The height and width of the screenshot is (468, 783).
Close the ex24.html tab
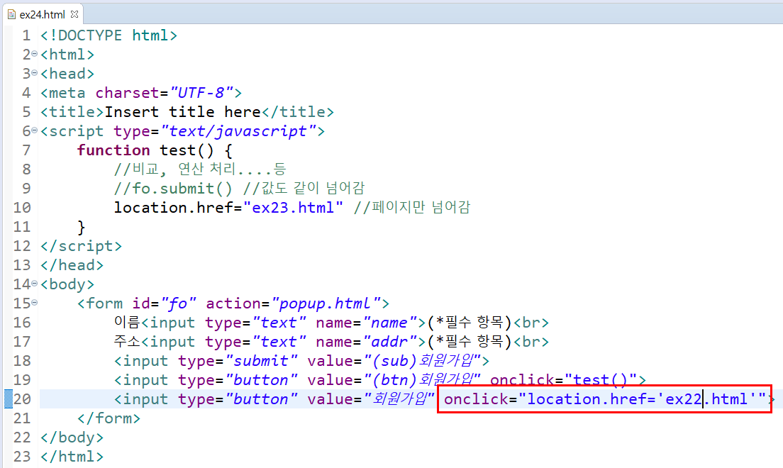click(74, 14)
